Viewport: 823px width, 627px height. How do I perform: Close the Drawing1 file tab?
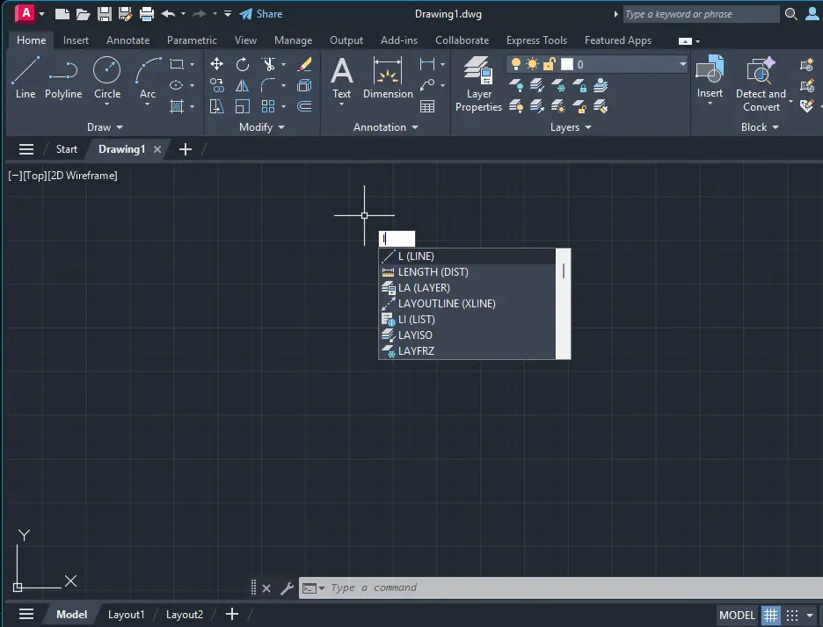pyautogui.click(x=157, y=149)
